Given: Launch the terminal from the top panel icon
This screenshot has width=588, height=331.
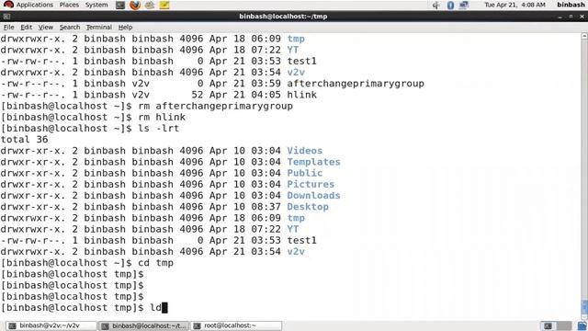Looking at the screenshot, I should pos(120,5).
